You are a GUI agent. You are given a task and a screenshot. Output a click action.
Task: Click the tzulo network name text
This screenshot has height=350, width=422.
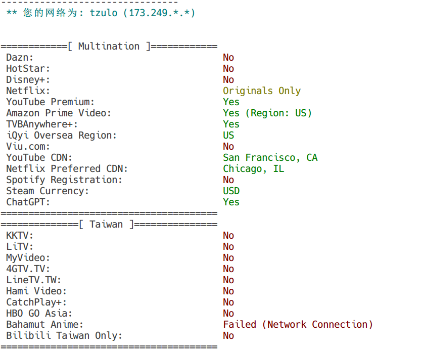(x=104, y=13)
